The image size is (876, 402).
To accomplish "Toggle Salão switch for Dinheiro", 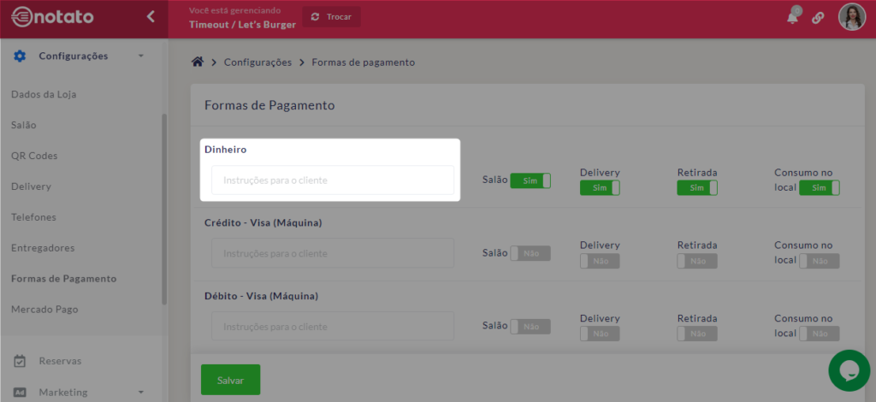I will [530, 180].
